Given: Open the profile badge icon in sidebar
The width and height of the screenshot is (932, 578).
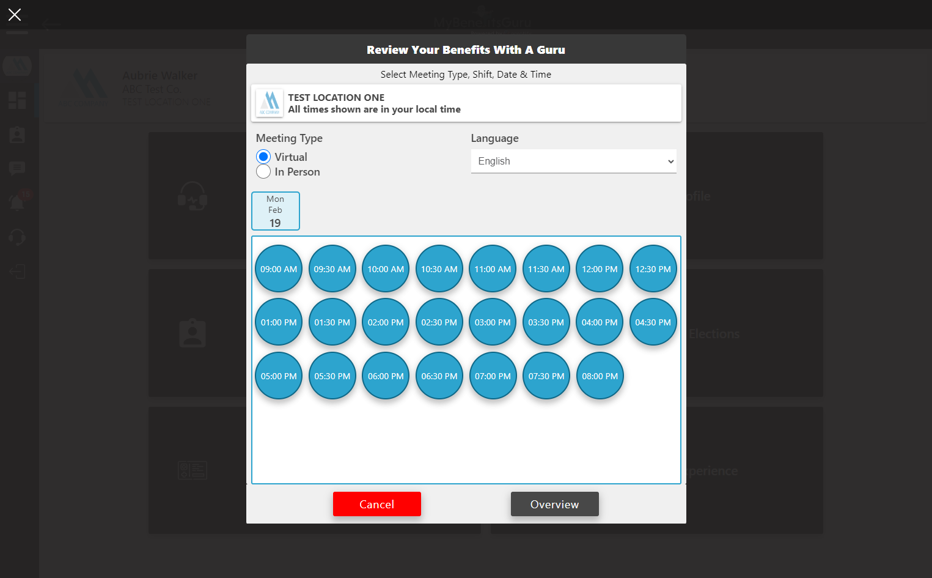Looking at the screenshot, I should pos(17,135).
